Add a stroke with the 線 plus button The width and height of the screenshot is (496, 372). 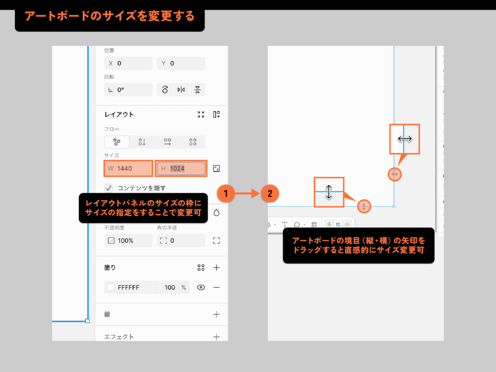click(216, 314)
